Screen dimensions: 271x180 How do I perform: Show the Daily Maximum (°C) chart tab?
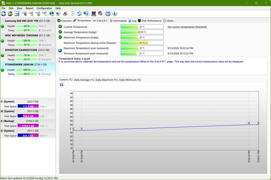click(107, 80)
